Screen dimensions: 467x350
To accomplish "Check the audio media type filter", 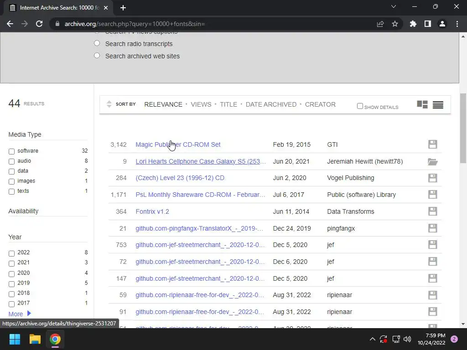I will (x=11, y=162).
